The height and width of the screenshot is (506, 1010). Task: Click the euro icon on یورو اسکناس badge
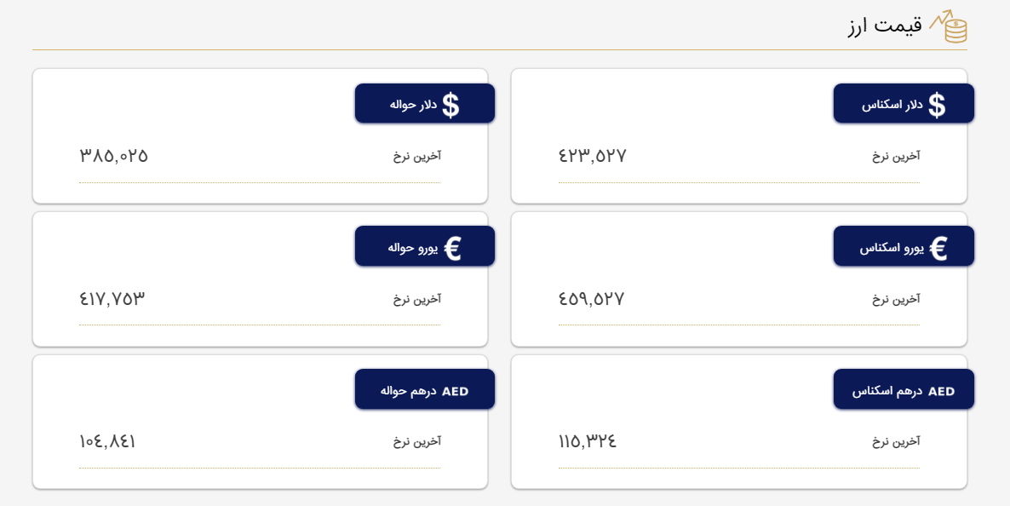[x=939, y=245]
